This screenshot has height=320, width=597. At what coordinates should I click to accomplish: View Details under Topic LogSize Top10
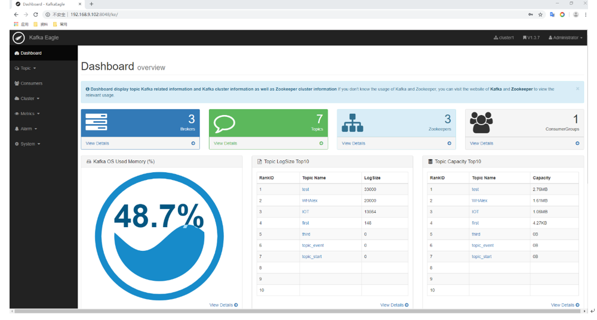394,305
